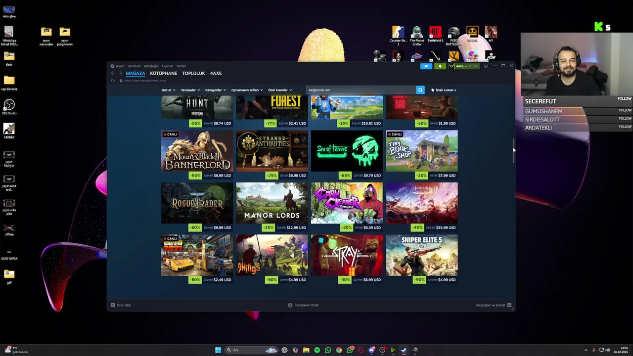
Task: Open ChatGPT from the taskbar
Action: point(284,350)
